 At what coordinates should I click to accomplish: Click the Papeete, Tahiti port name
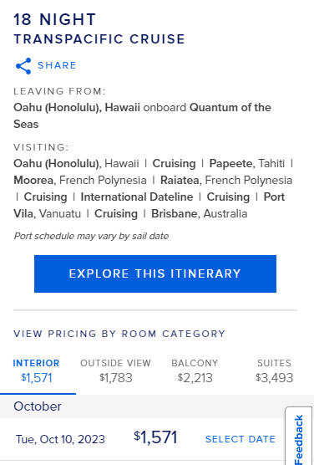coord(247,163)
